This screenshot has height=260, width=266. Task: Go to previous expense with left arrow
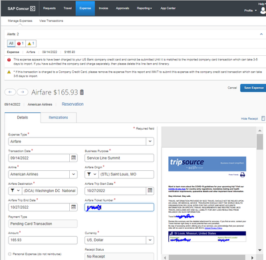[10, 92]
